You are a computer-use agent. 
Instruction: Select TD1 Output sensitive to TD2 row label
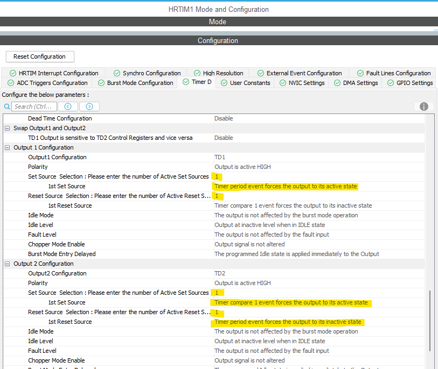(110, 138)
